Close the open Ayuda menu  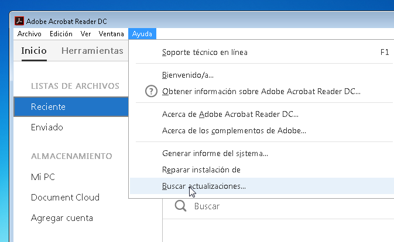142,34
